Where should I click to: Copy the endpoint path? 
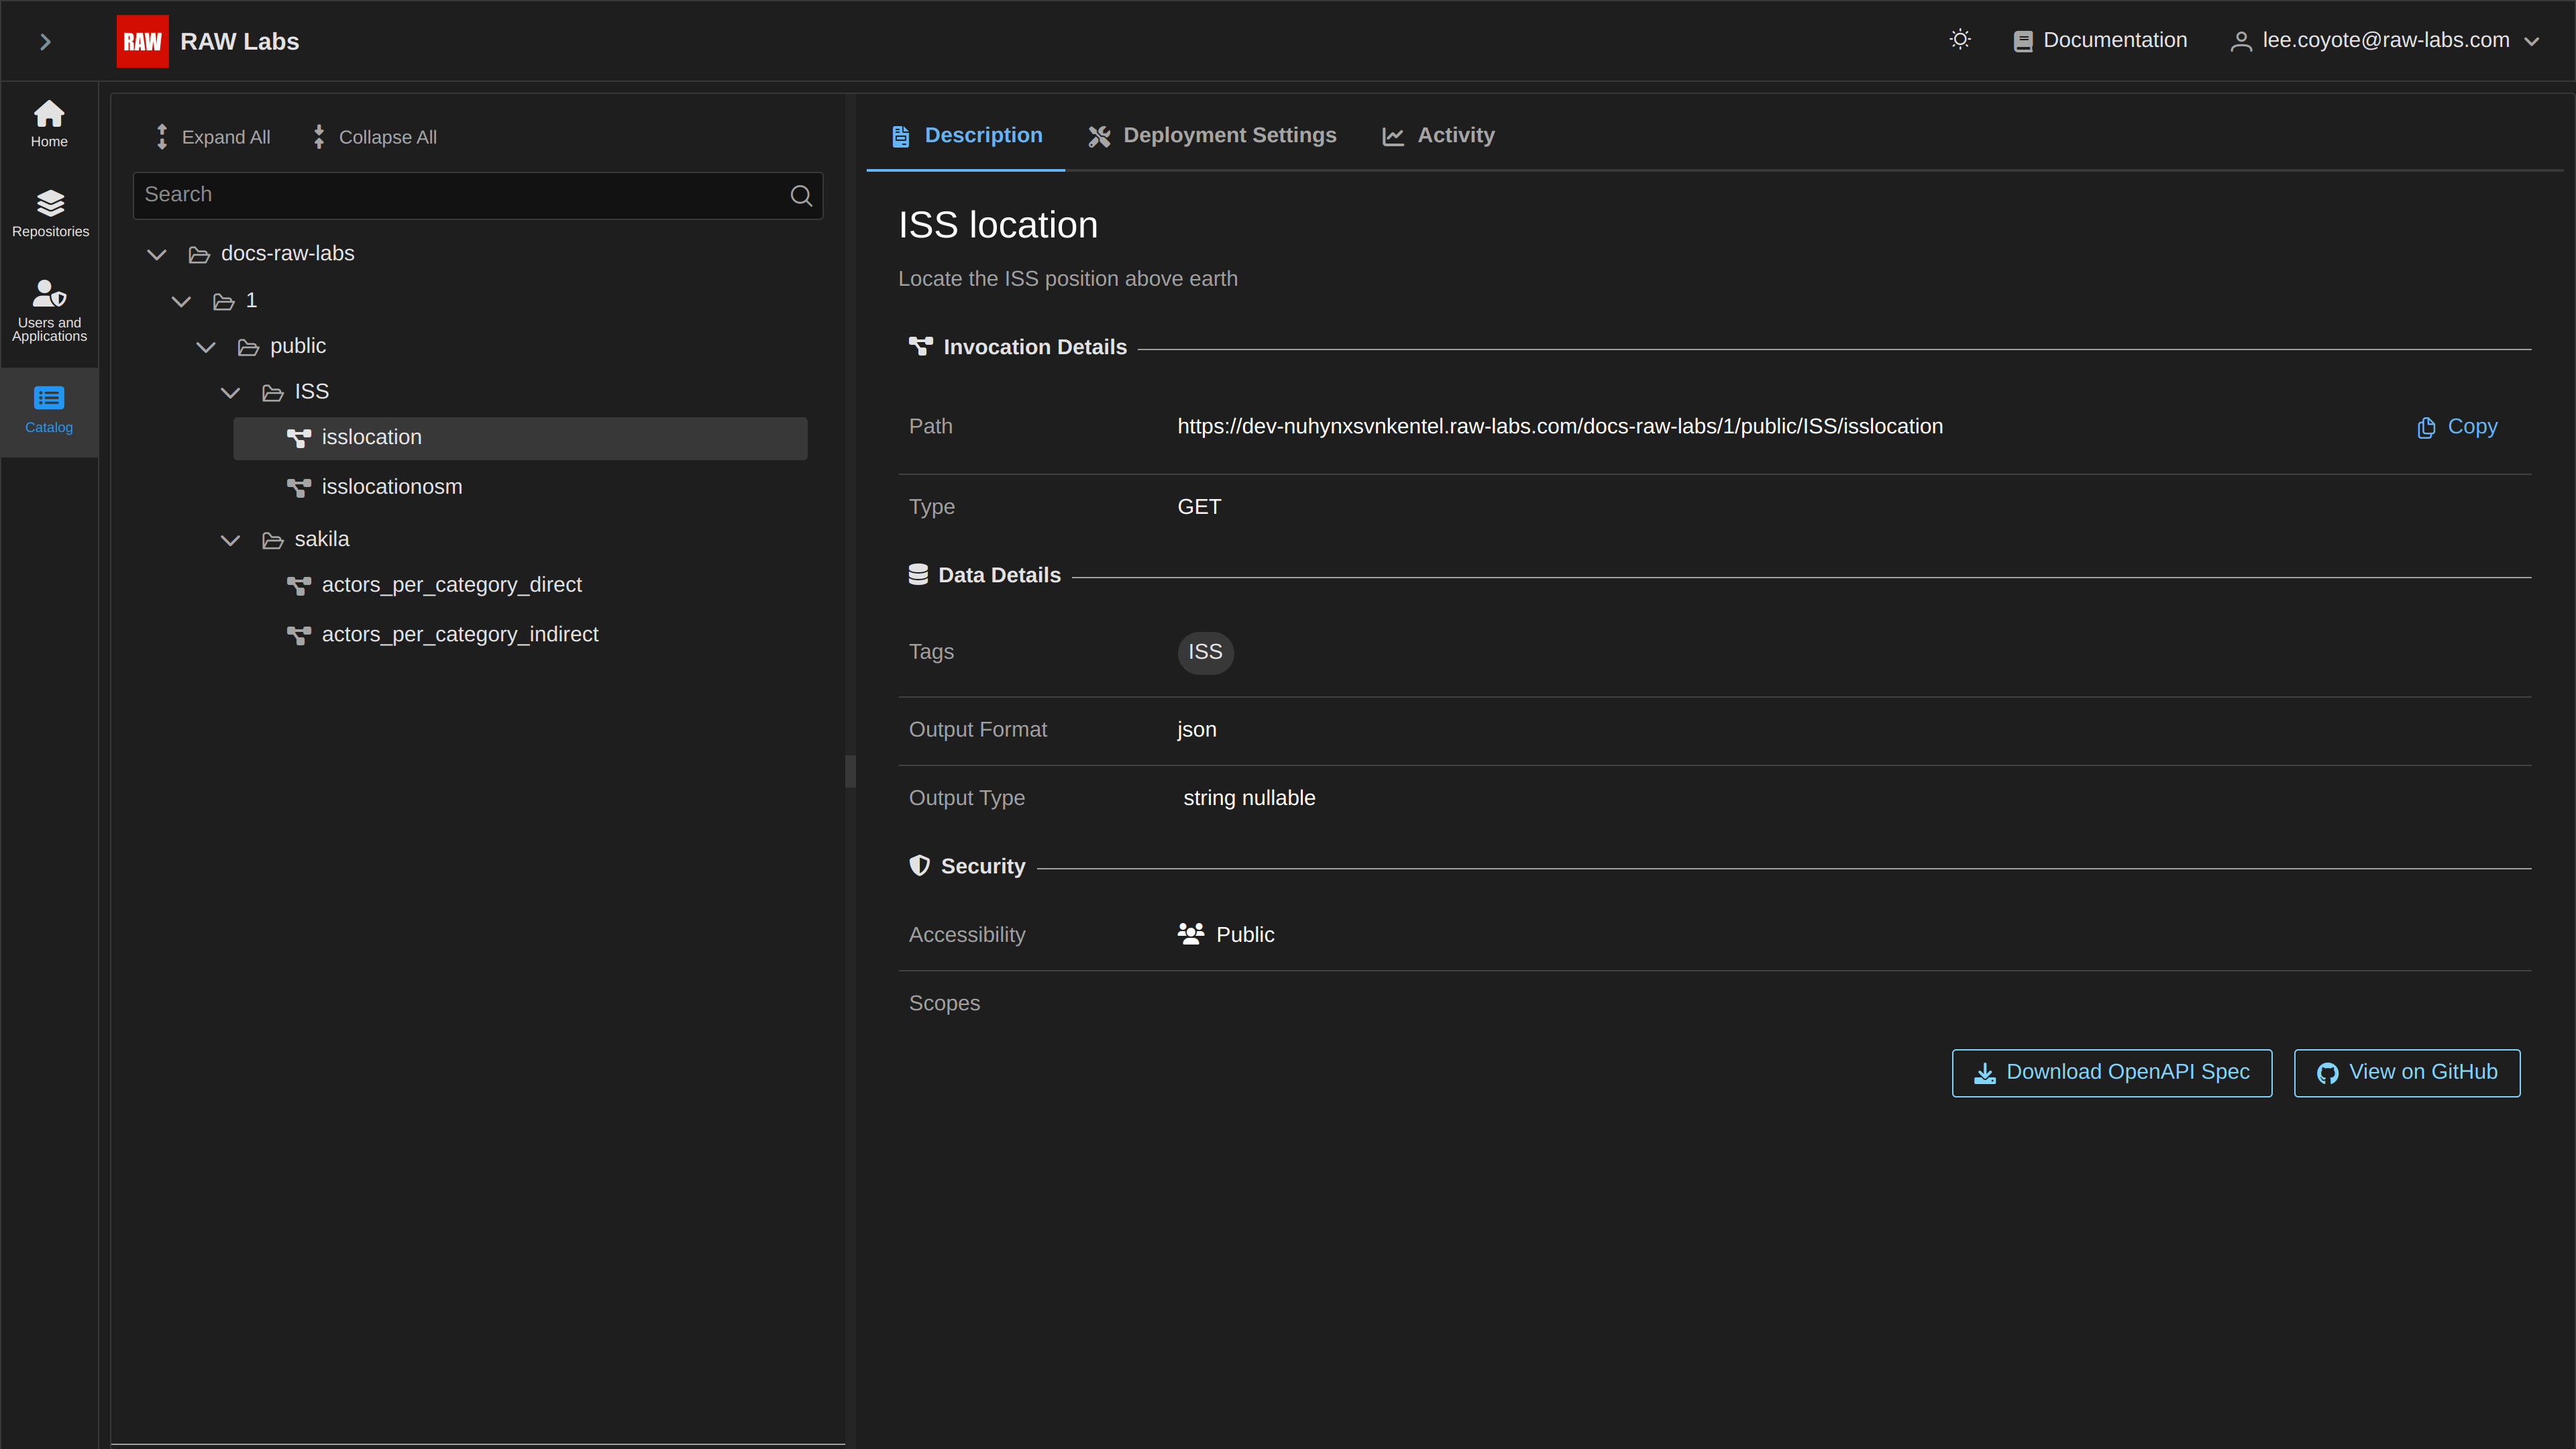coord(2457,427)
